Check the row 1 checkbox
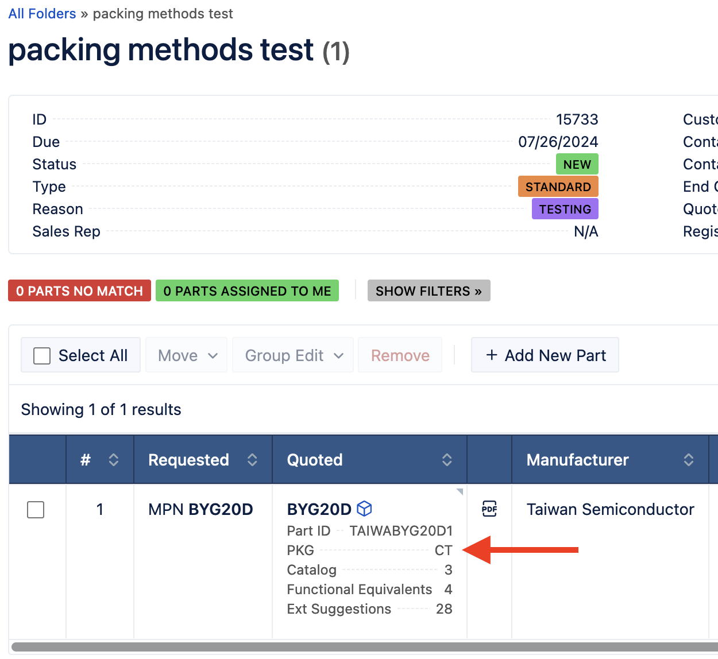Viewport: 718px width, 659px height. [x=36, y=510]
